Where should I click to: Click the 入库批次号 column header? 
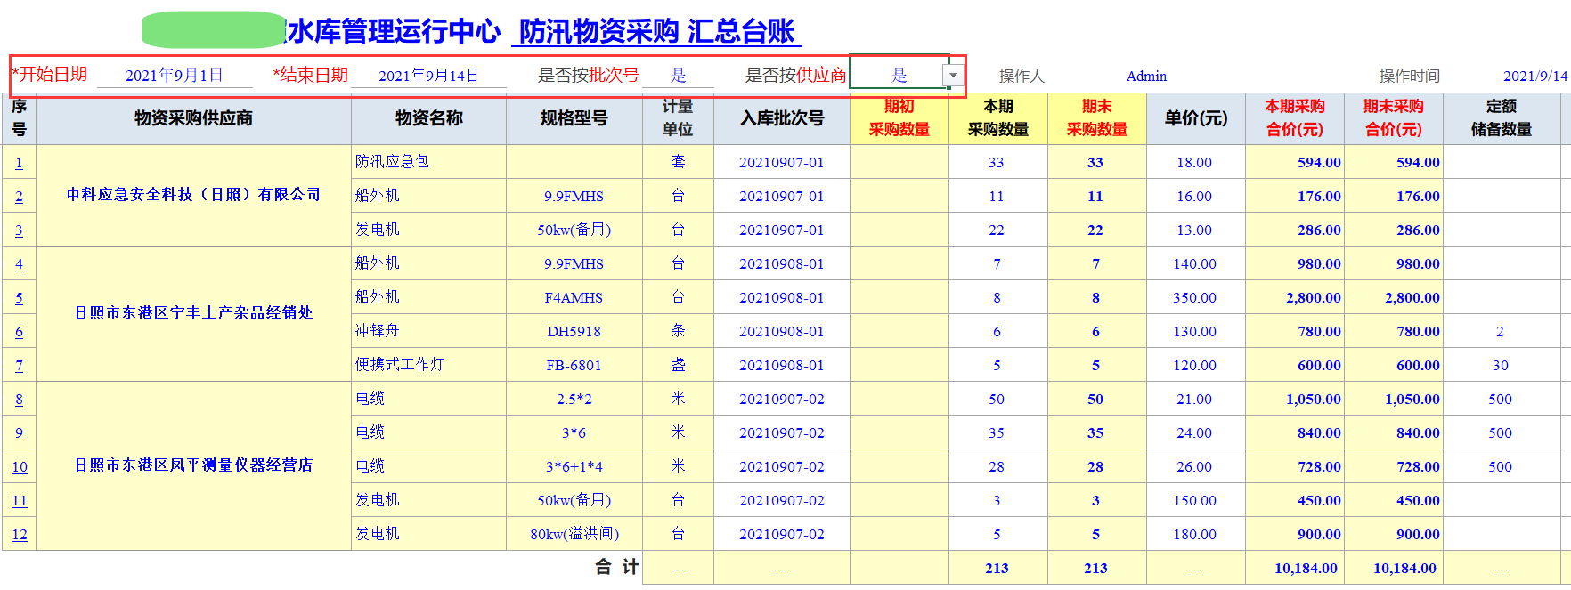tap(781, 118)
